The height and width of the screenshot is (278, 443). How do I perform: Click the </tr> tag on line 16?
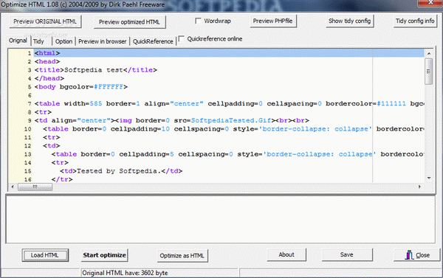[x=62, y=179]
